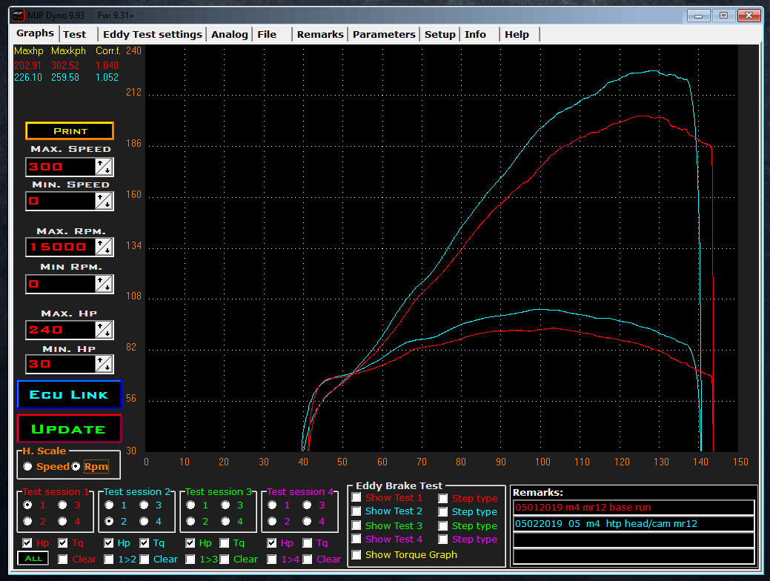Click the Print button
The image size is (770, 581).
point(70,131)
